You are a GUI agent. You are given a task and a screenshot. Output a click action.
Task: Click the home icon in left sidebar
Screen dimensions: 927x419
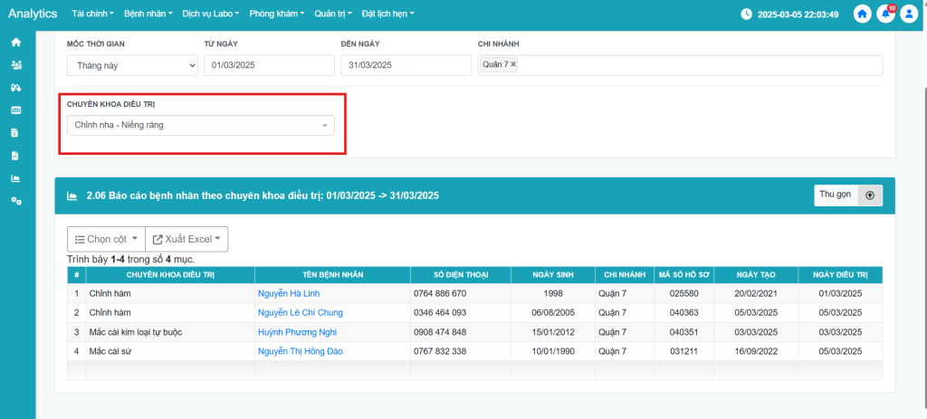(x=15, y=43)
